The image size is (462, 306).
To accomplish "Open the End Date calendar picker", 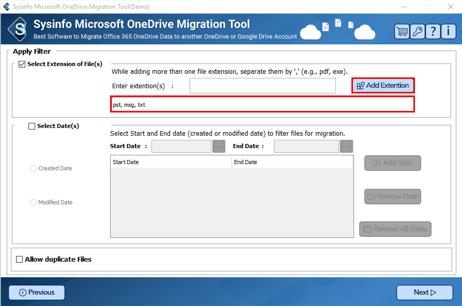I will (x=346, y=146).
